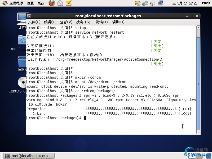
Task: Click the clock showing 3月 14 14:22
Action: pos(185,3)
